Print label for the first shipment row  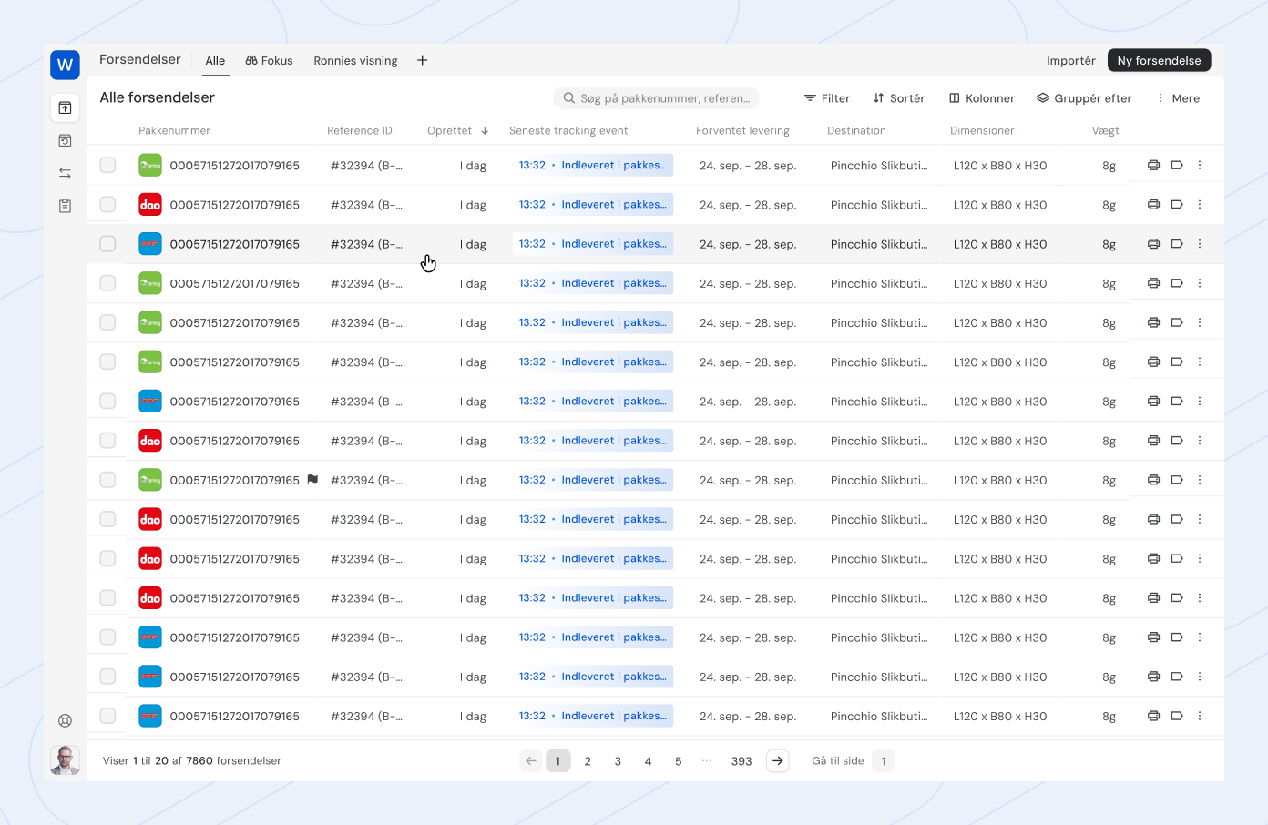point(1153,166)
